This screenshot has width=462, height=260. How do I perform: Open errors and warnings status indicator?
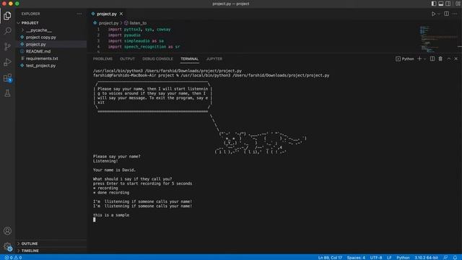click(x=13, y=258)
